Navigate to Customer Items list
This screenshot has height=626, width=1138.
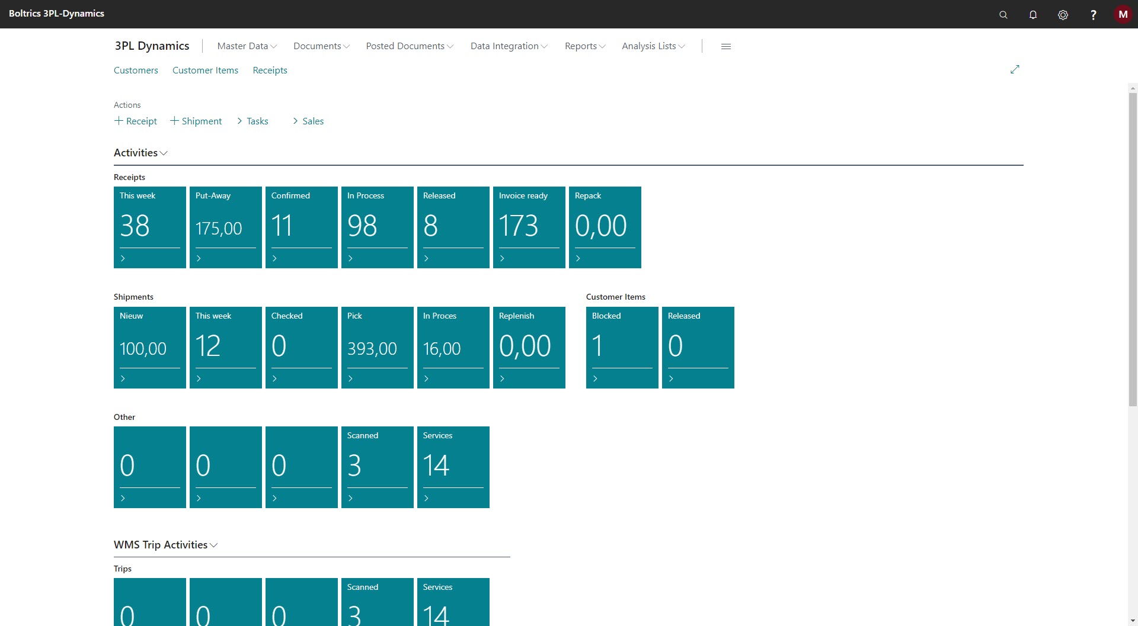pyautogui.click(x=205, y=70)
